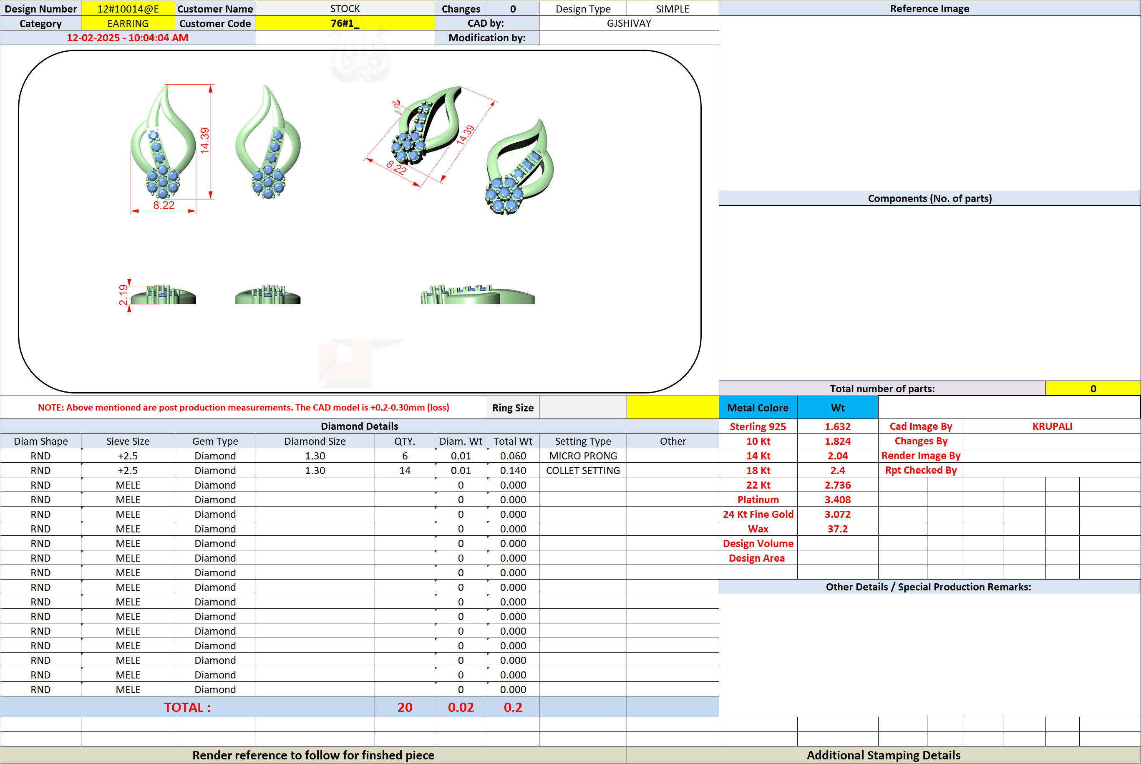Click the Components (No. of parts) header
The image size is (1141, 764).
point(929,198)
